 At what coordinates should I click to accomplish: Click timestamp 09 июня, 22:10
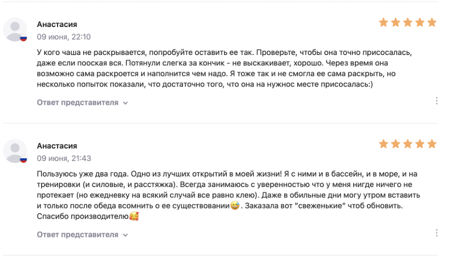[64, 37]
